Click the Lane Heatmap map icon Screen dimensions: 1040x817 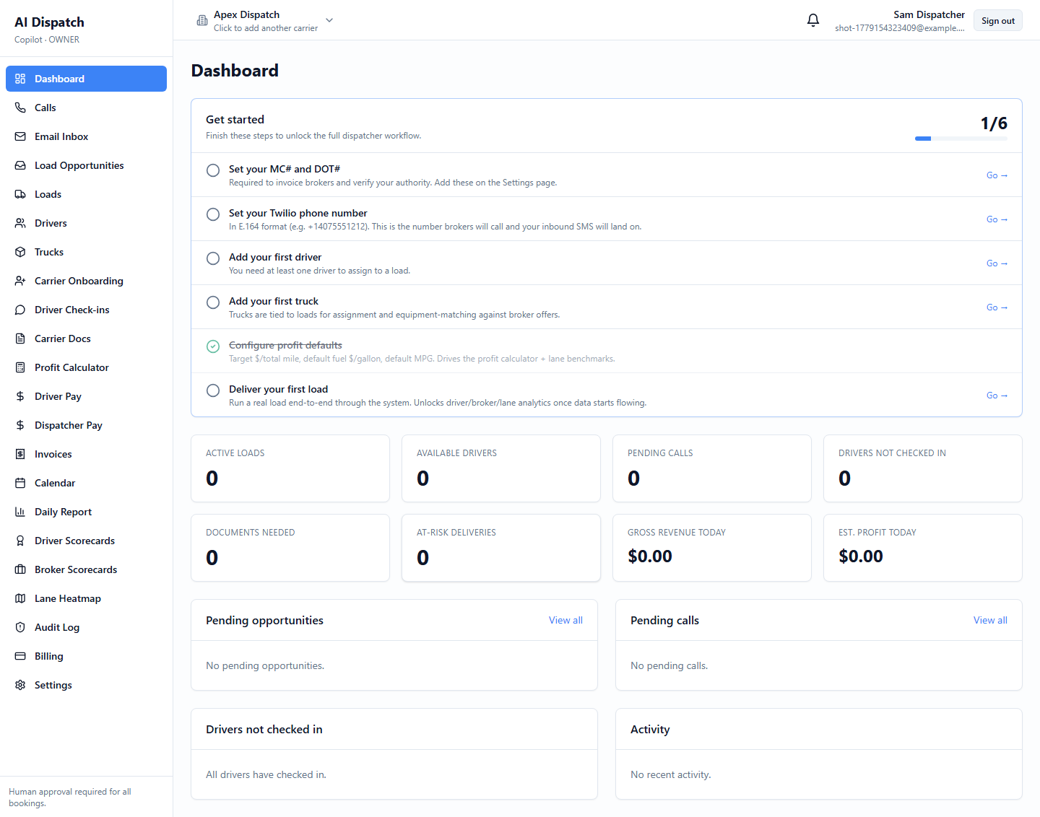click(20, 598)
